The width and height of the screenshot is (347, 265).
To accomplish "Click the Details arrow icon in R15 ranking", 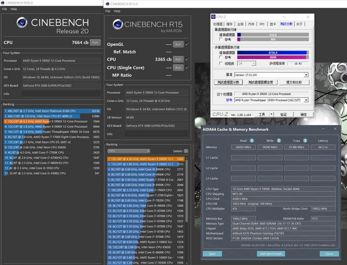I will pos(185,151).
